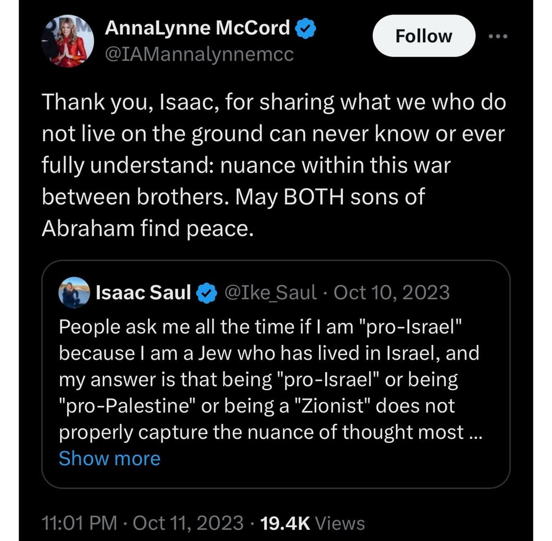Click the Oct 11, 2023 post date
This screenshot has width=552, height=541.
pyautogui.click(x=188, y=523)
